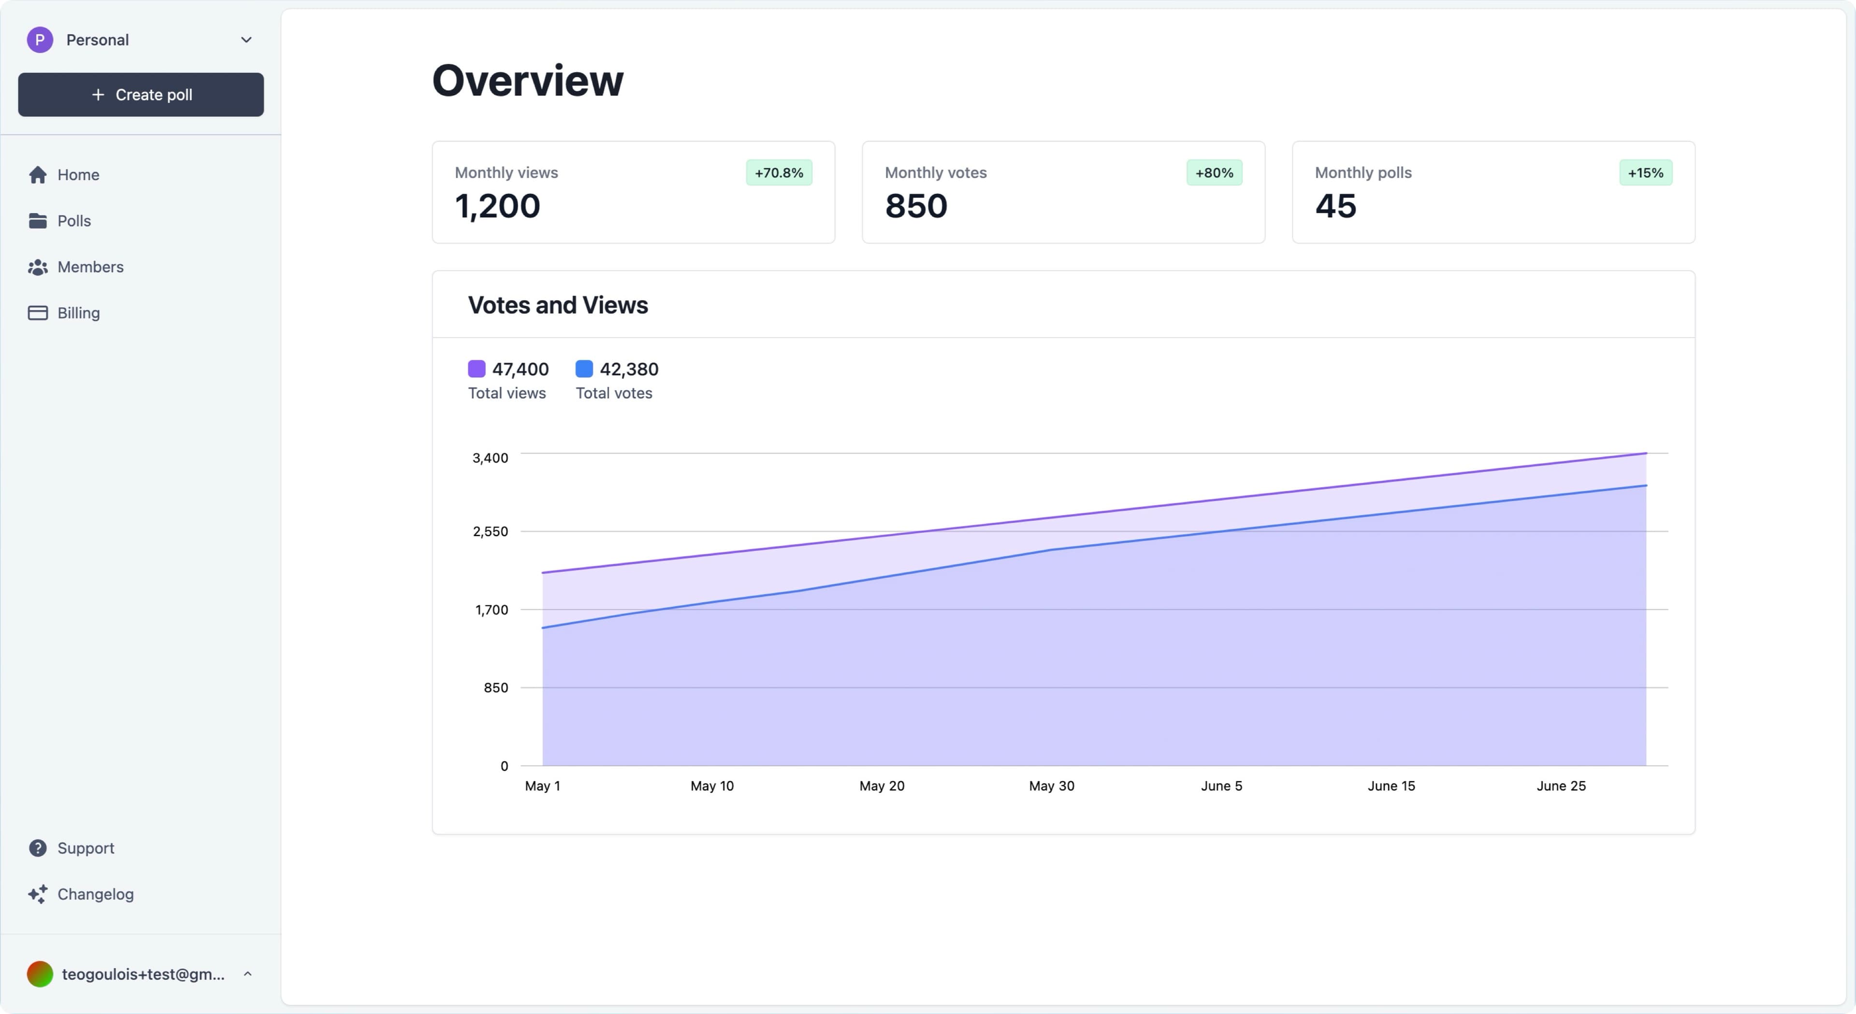Viewport: 1856px width, 1014px height.
Task: Select the Monthly votes stat card
Action: [x=1063, y=193]
